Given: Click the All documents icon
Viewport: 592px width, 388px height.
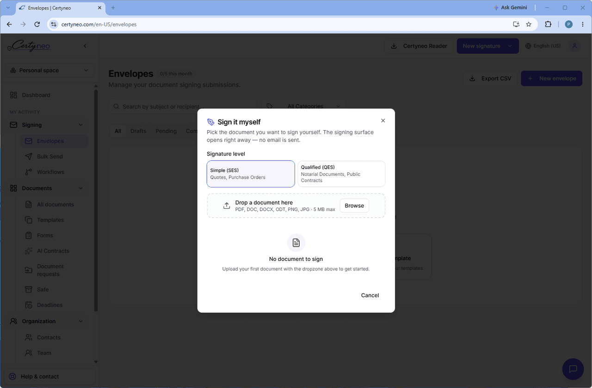Looking at the screenshot, I should pos(29,205).
